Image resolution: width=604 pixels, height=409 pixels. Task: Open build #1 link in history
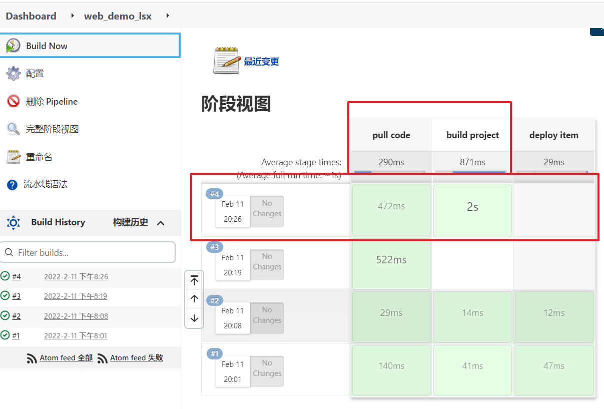click(16, 335)
